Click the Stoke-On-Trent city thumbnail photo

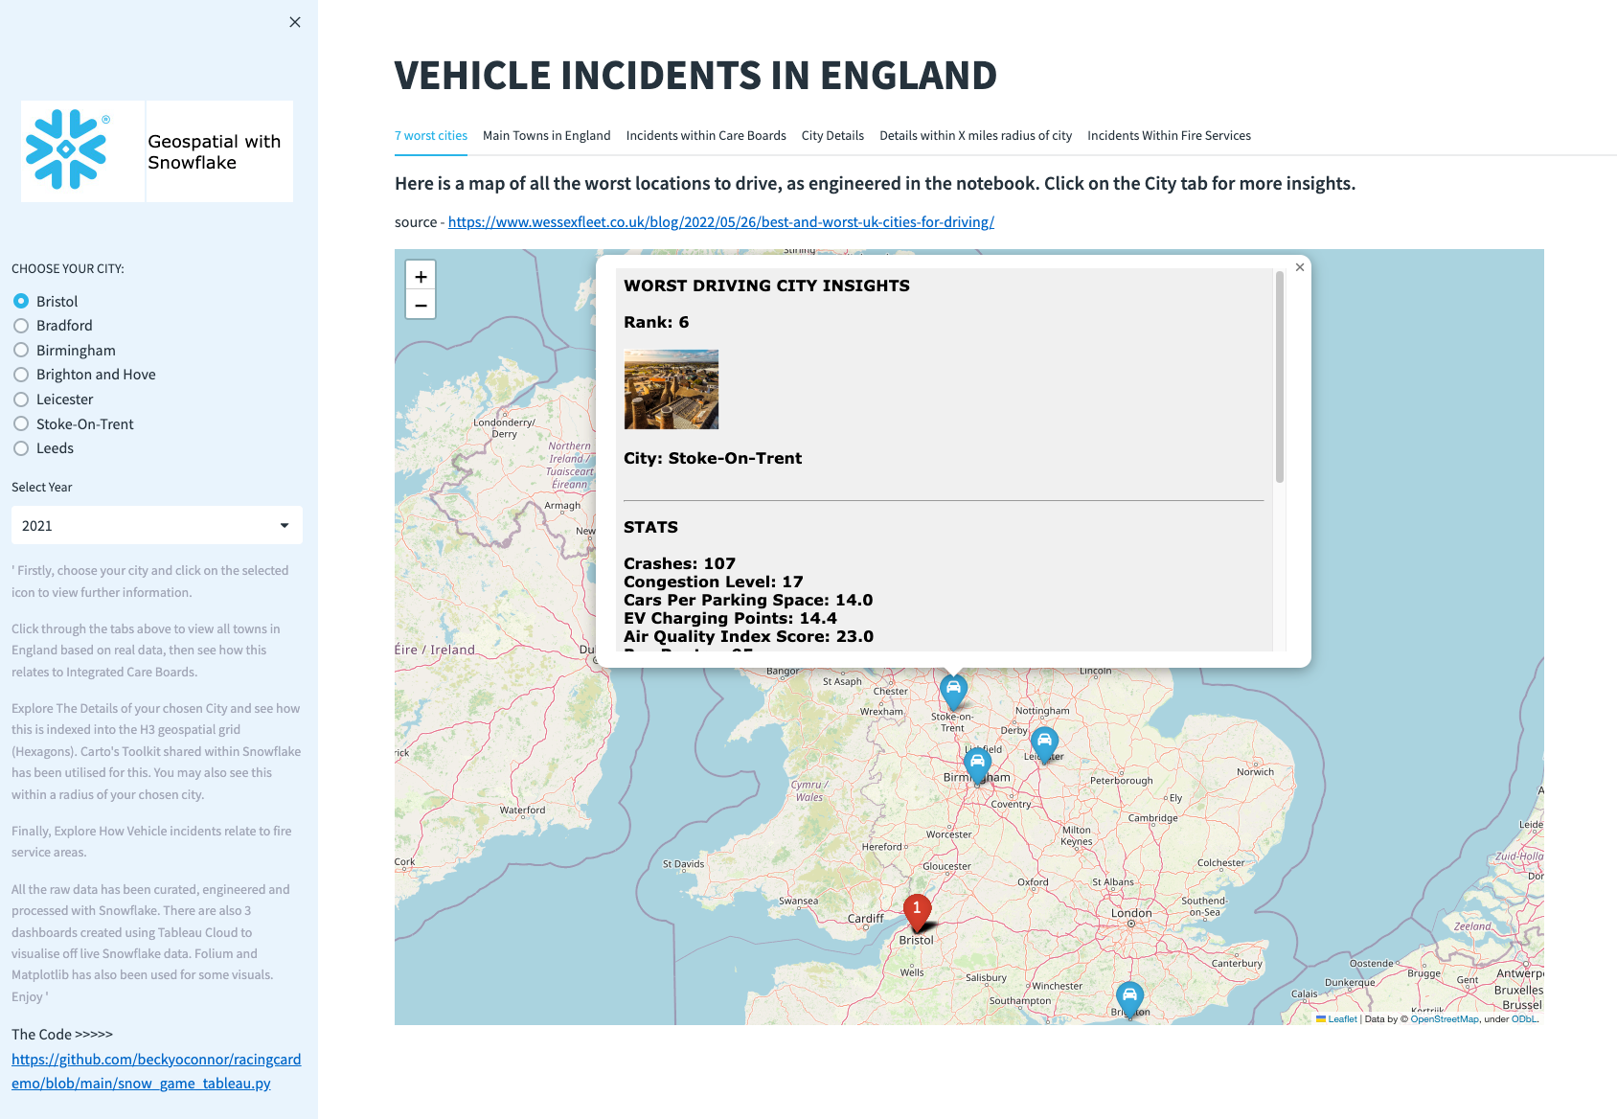coord(671,389)
